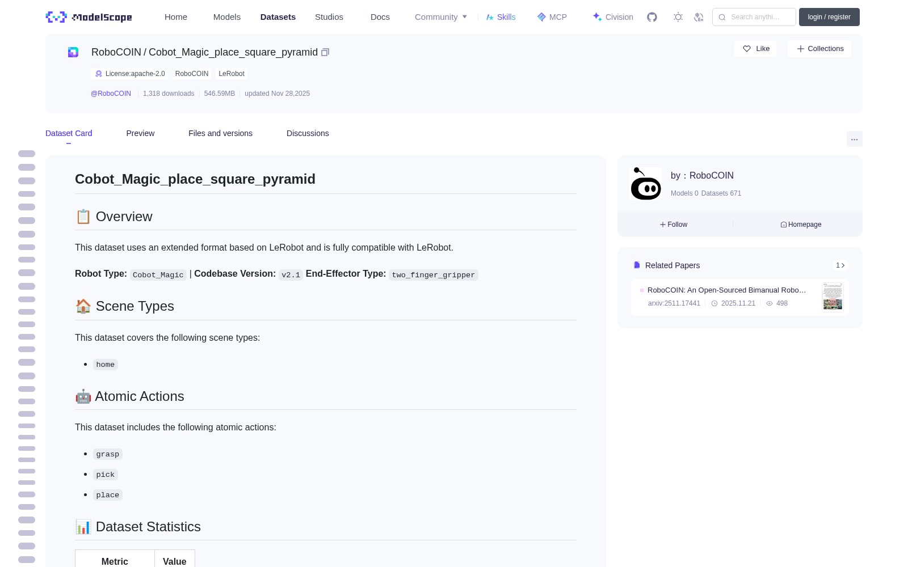Click the RoboCOIN breadcrumb in title
The image size is (908, 567).
point(116,52)
